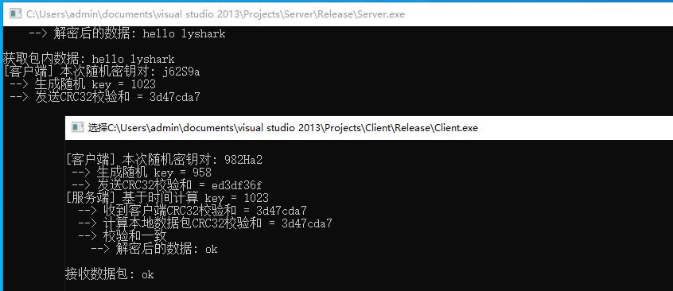Click the client random key pair '982Ha2'
Image resolution: width=673 pixels, height=291 pixels.
(x=243, y=160)
